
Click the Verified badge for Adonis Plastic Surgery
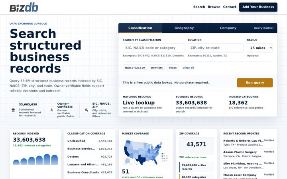(x=269, y=152)
